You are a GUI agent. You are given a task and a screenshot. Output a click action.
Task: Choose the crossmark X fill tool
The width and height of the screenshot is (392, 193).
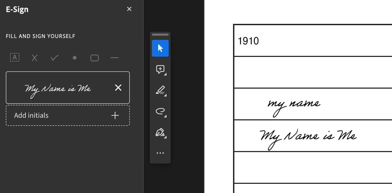tap(35, 58)
